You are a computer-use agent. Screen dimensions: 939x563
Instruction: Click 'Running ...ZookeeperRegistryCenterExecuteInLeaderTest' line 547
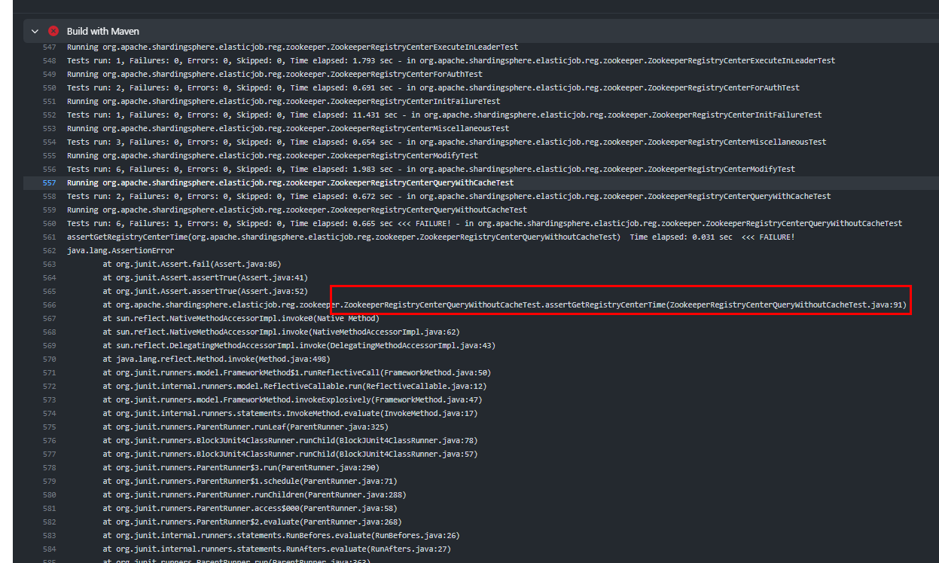pos(292,47)
